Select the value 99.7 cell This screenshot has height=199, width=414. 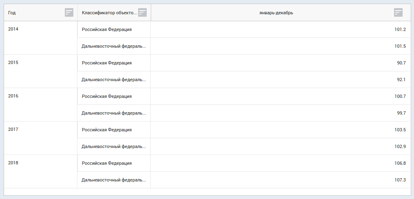(x=401, y=113)
